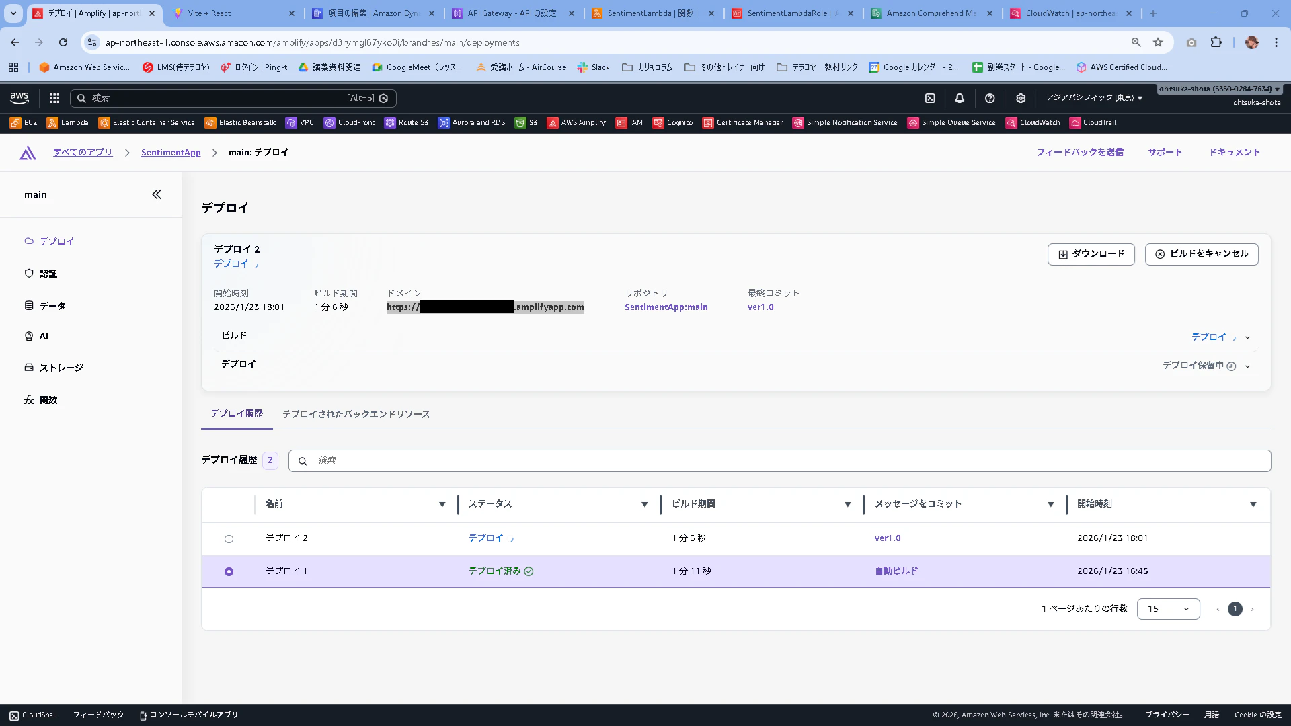Image resolution: width=1291 pixels, height=726 pixels.
Task: Switch to デプロイされたバックエンドリソース tab
Action: 356,414
